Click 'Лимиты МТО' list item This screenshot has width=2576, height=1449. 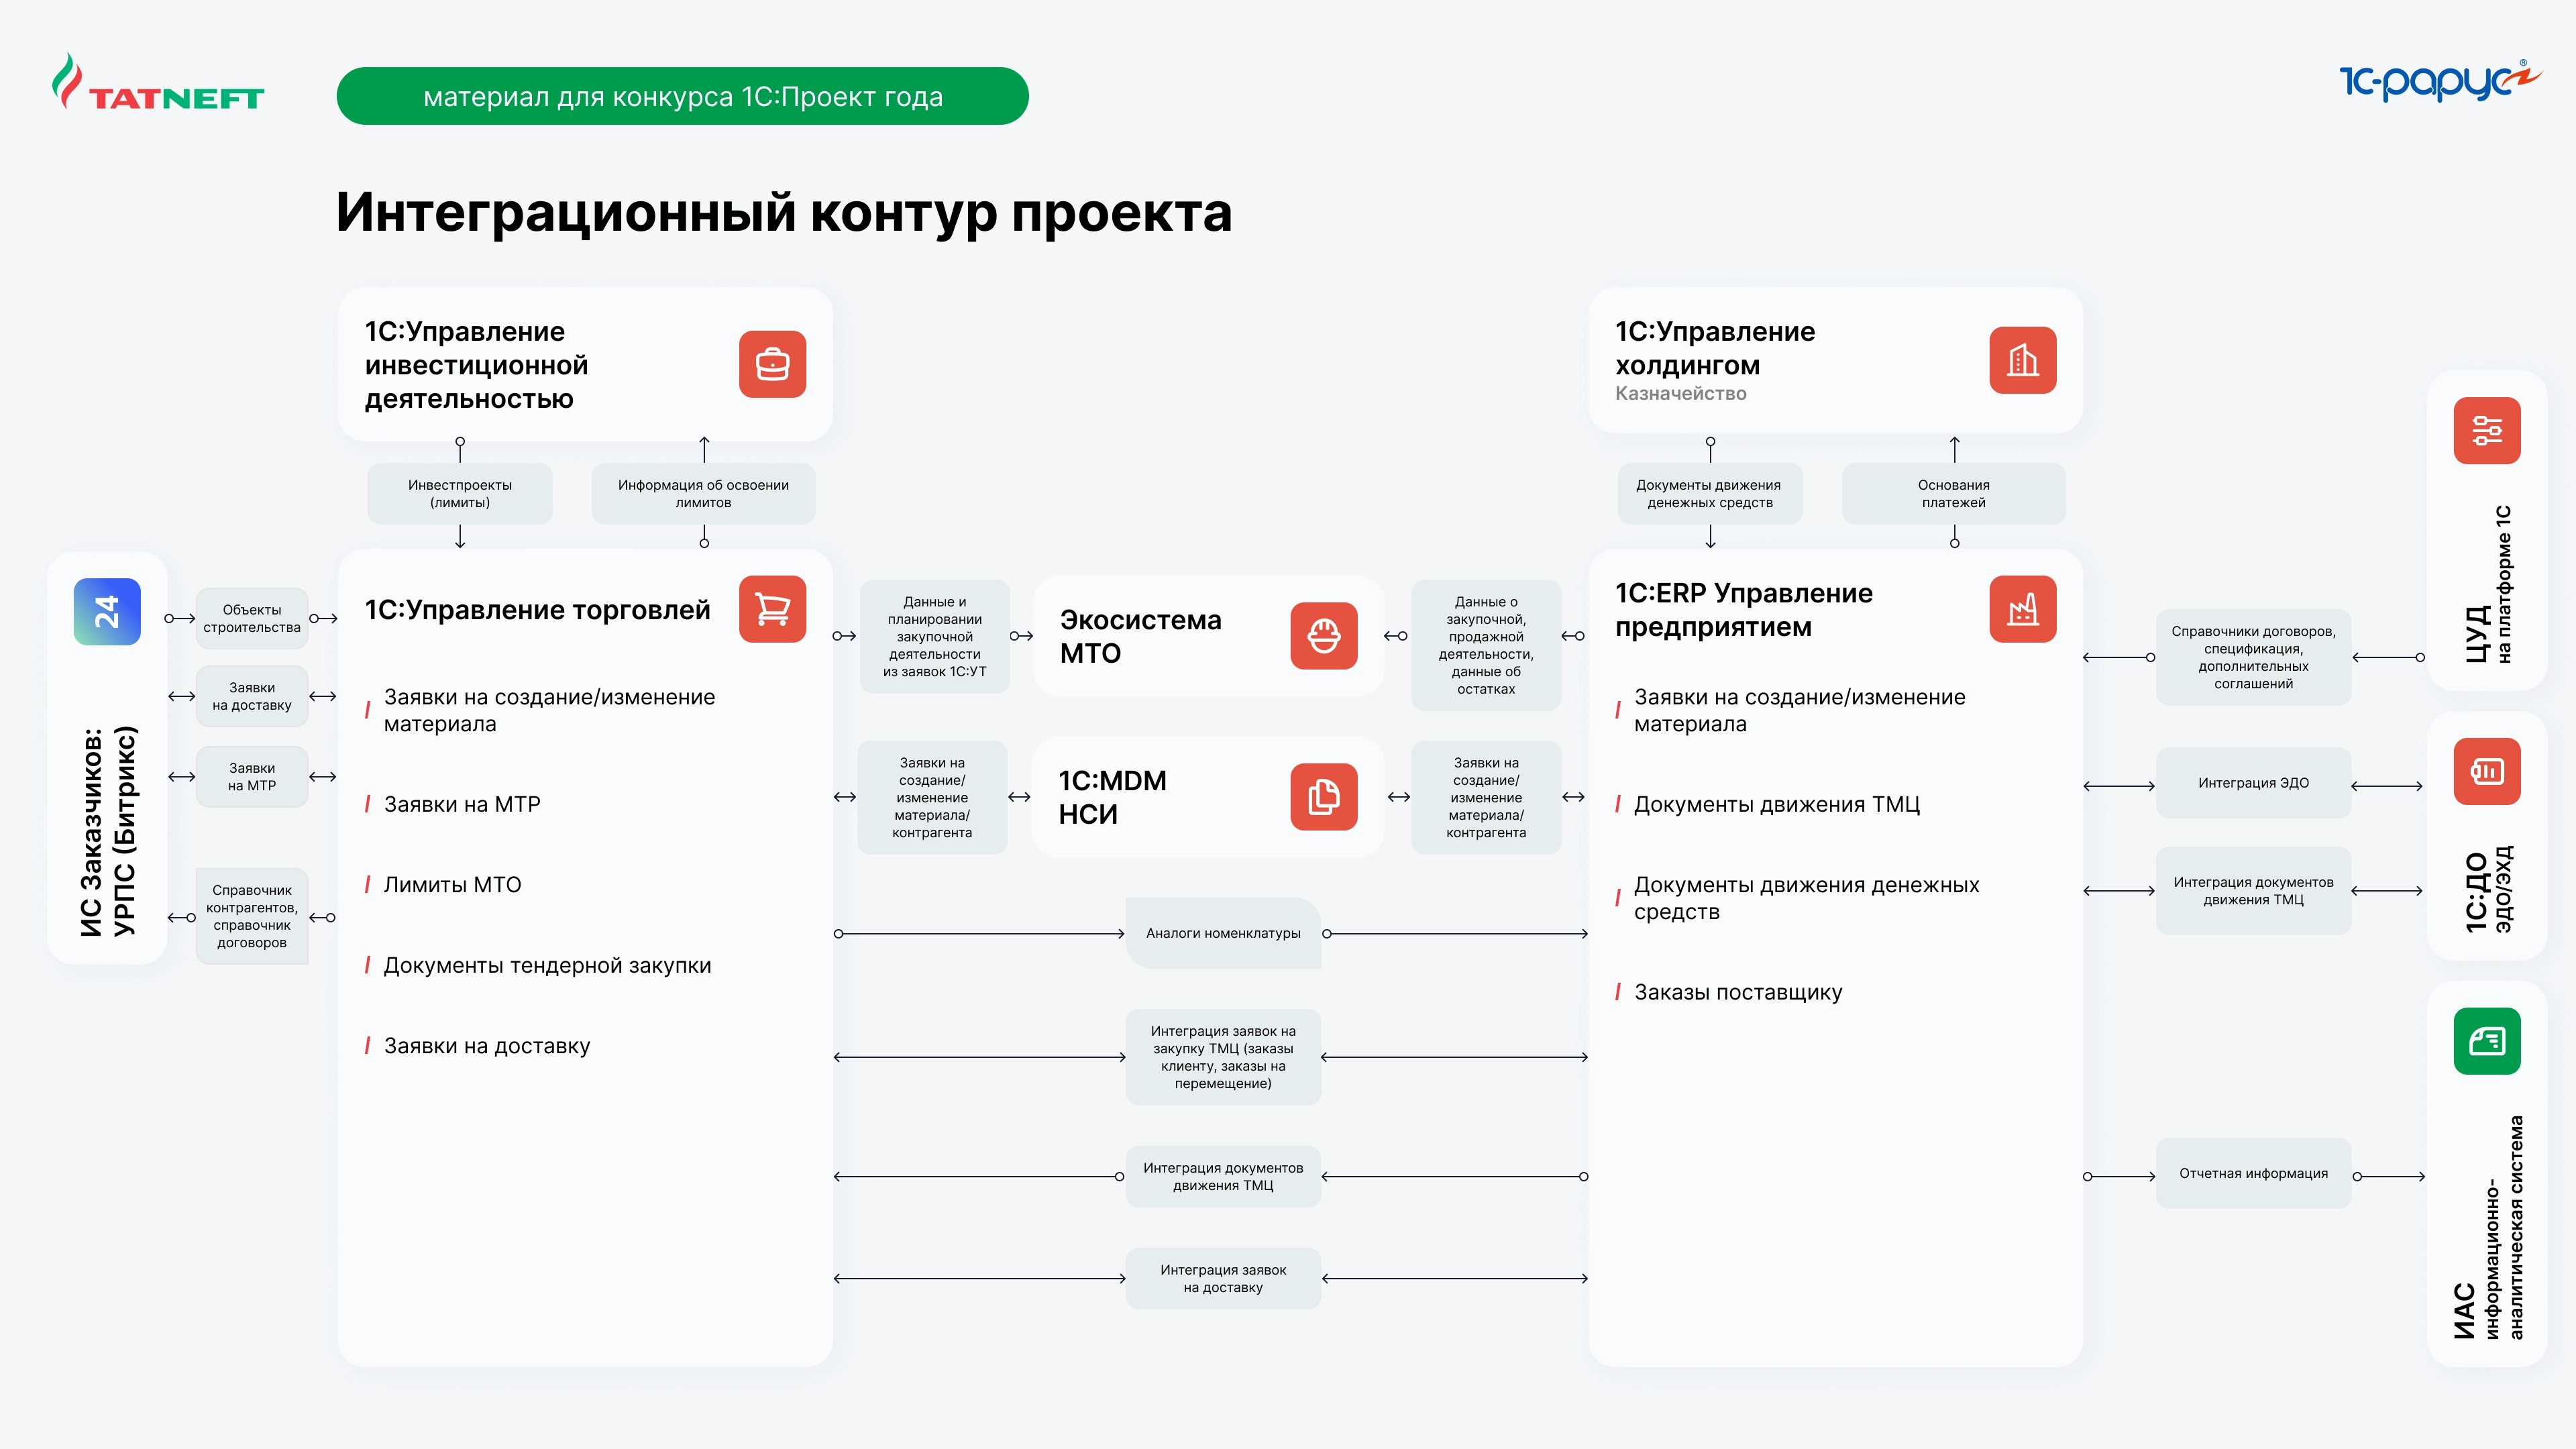[x=452, y=885]
